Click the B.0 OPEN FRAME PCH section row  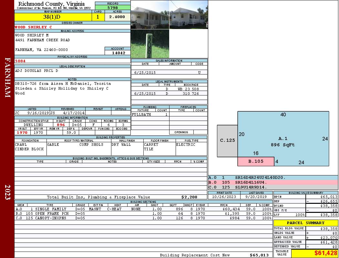[144, 213]
